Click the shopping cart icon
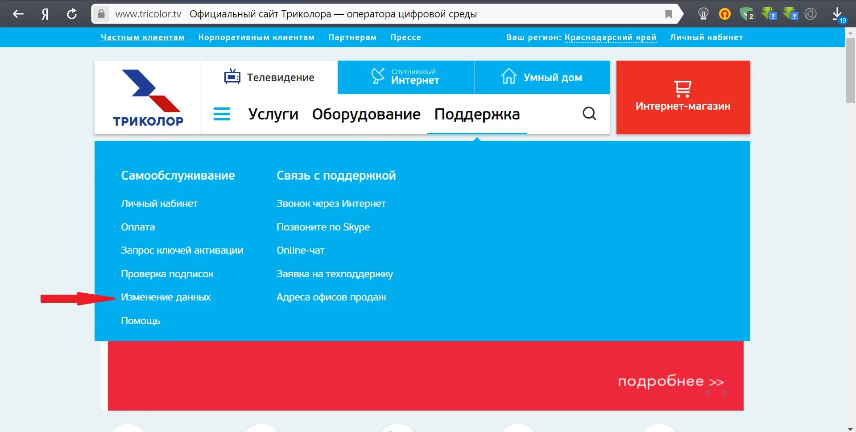The width and height of the screenshot is (856, 432). pyautogui.click(x=682, y=89)
